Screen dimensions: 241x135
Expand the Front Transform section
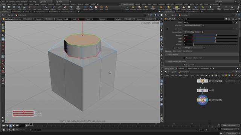201,55
